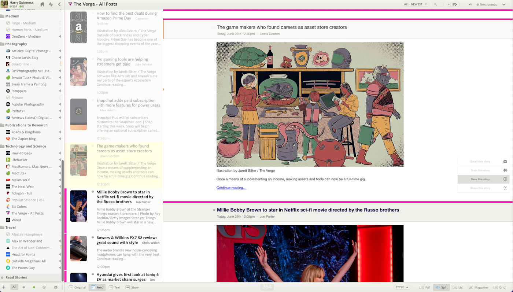This screenshot has height=292, width=513.
Task: Click the Amazon Prime Day story thumbnail
Action: tap(78, 27)
